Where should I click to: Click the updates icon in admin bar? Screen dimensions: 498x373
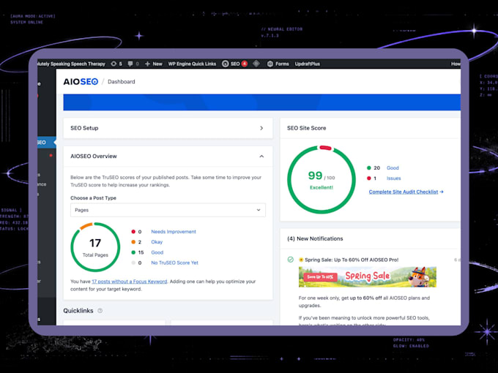(x=114, y=64)
